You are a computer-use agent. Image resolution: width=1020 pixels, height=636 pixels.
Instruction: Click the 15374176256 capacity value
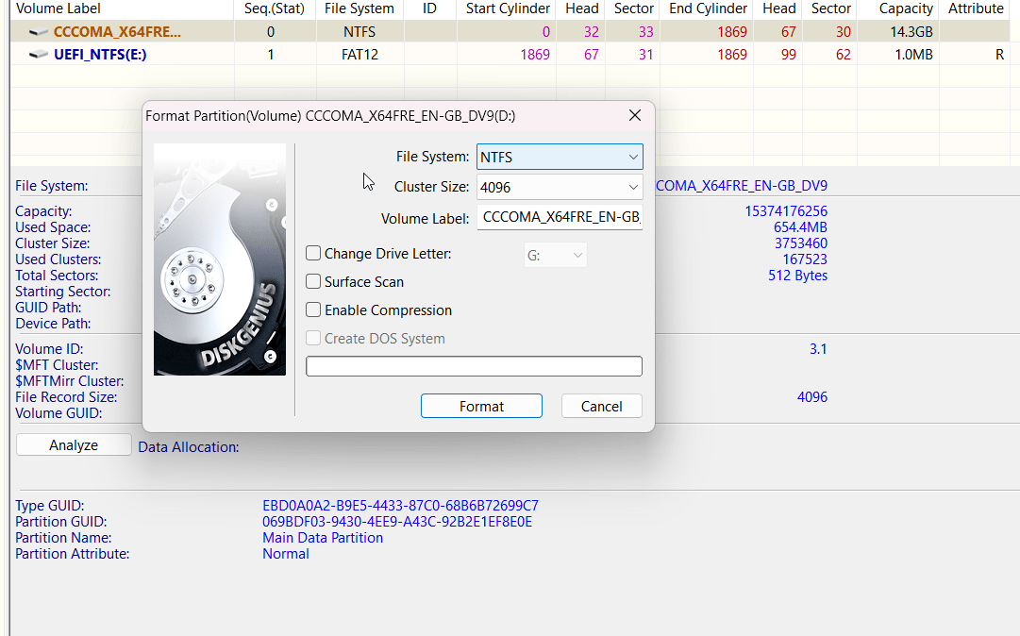[786, 211]
